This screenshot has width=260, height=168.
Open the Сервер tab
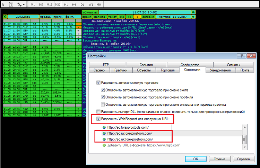pos(99,70)
